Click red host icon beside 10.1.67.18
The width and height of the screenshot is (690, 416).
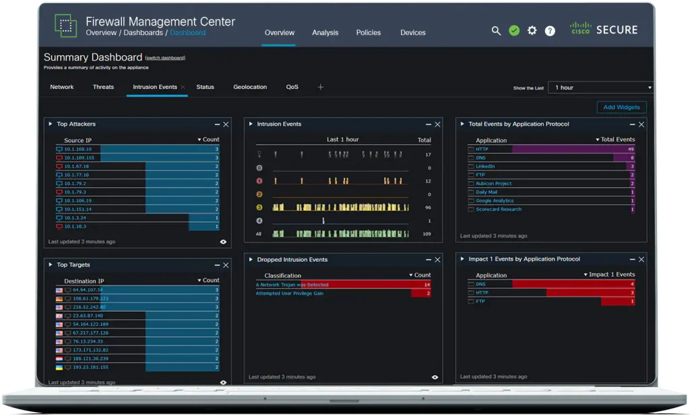(59, 166)
